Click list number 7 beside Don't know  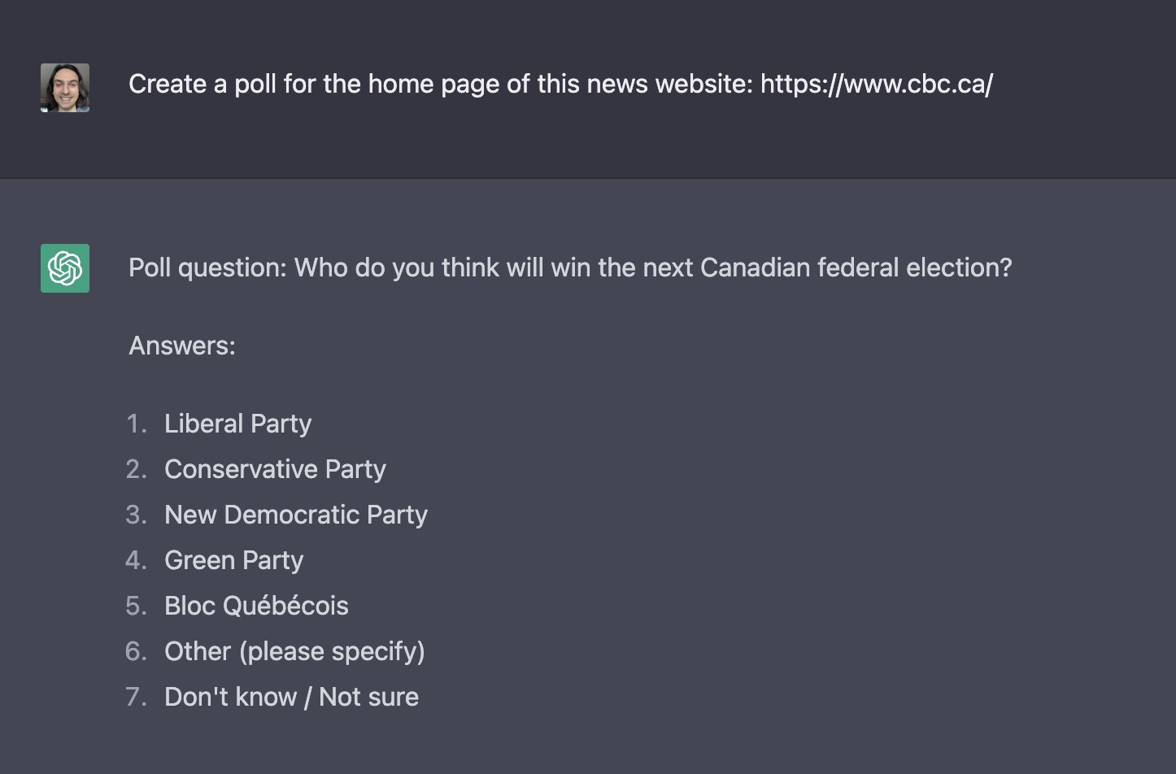(137, 697)
